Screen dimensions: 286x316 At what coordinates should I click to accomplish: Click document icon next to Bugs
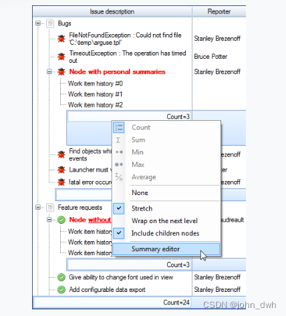pyautogui.click(x=50, y=23)
